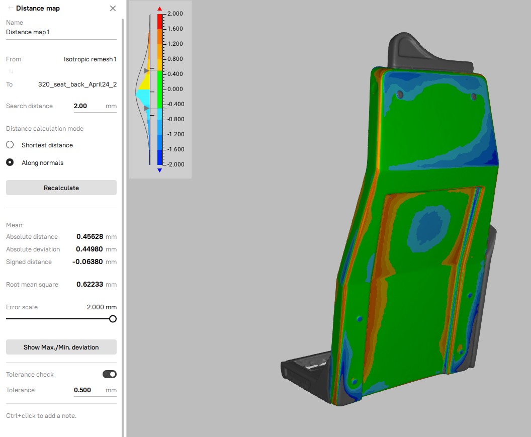This screenshot has height=437, width=531.
Task: Click the Signed distance value -0.06380
Action: click(87, 261)
